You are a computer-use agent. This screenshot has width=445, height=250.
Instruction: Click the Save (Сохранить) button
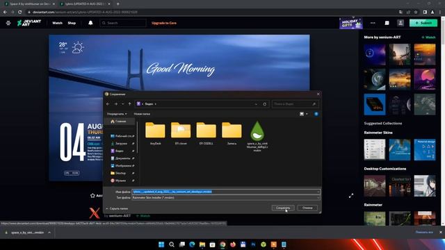pyautogui.click(x=283, y=208)
